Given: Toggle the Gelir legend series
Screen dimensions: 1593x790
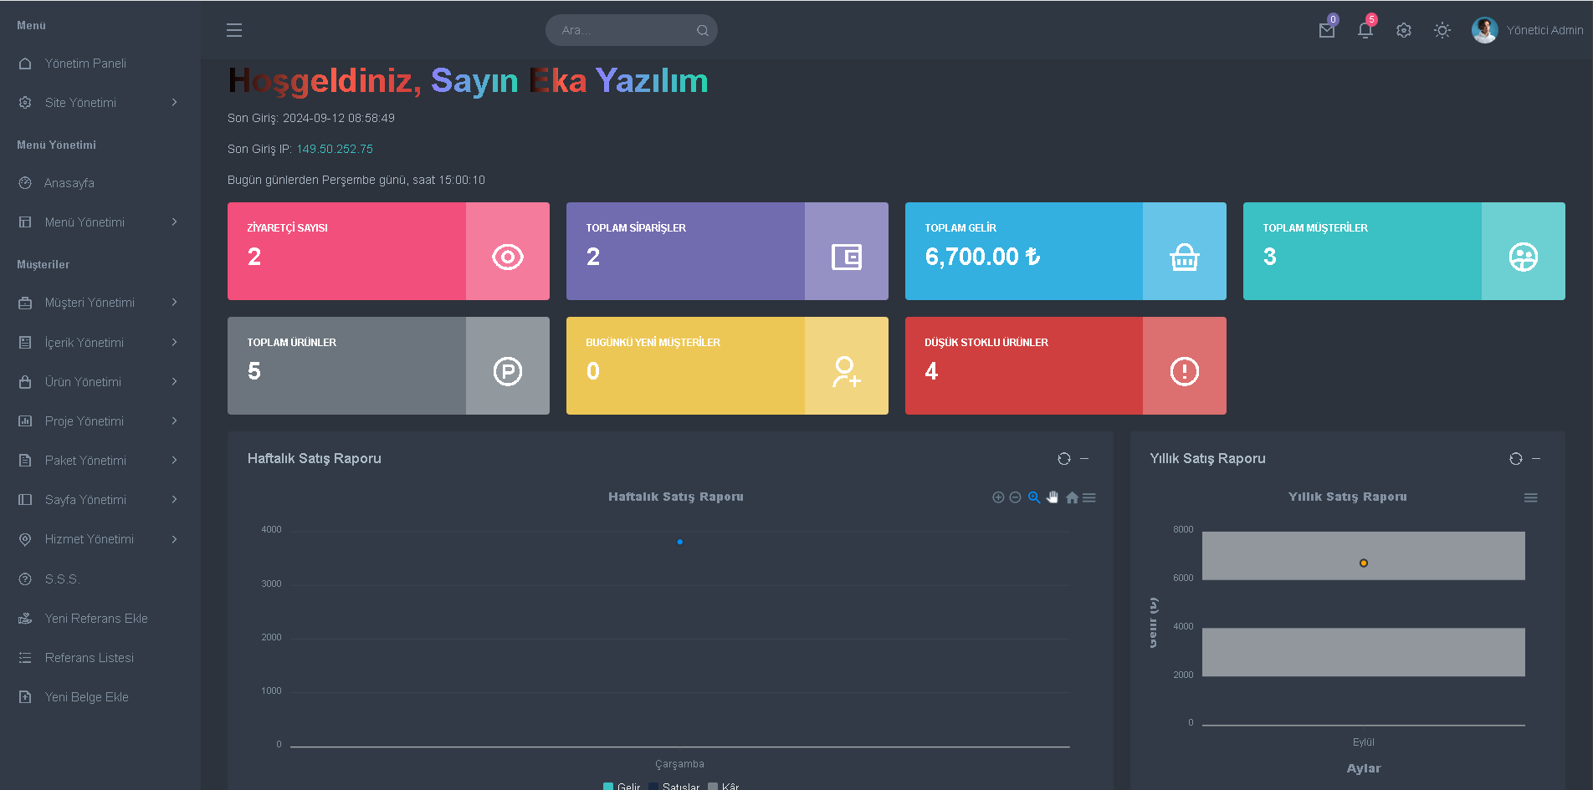Looking at the screenshot, I should (x=622, y=786).
